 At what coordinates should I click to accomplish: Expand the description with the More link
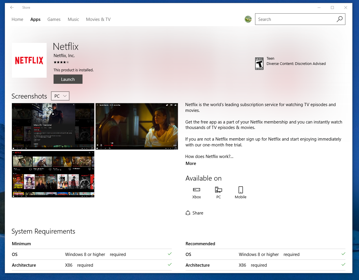[x=191, y=163]
